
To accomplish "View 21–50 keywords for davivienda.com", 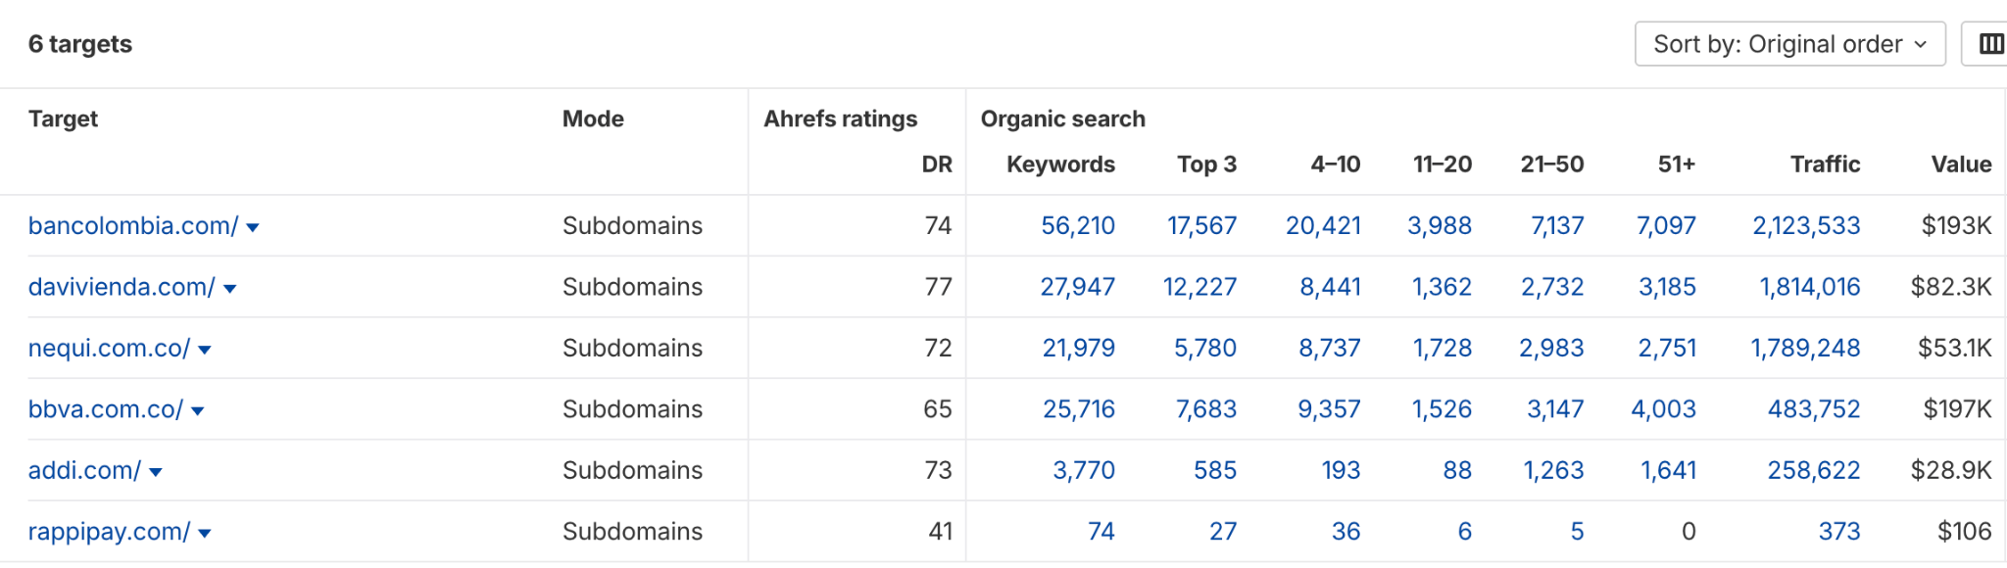I will click(1553, 287).
